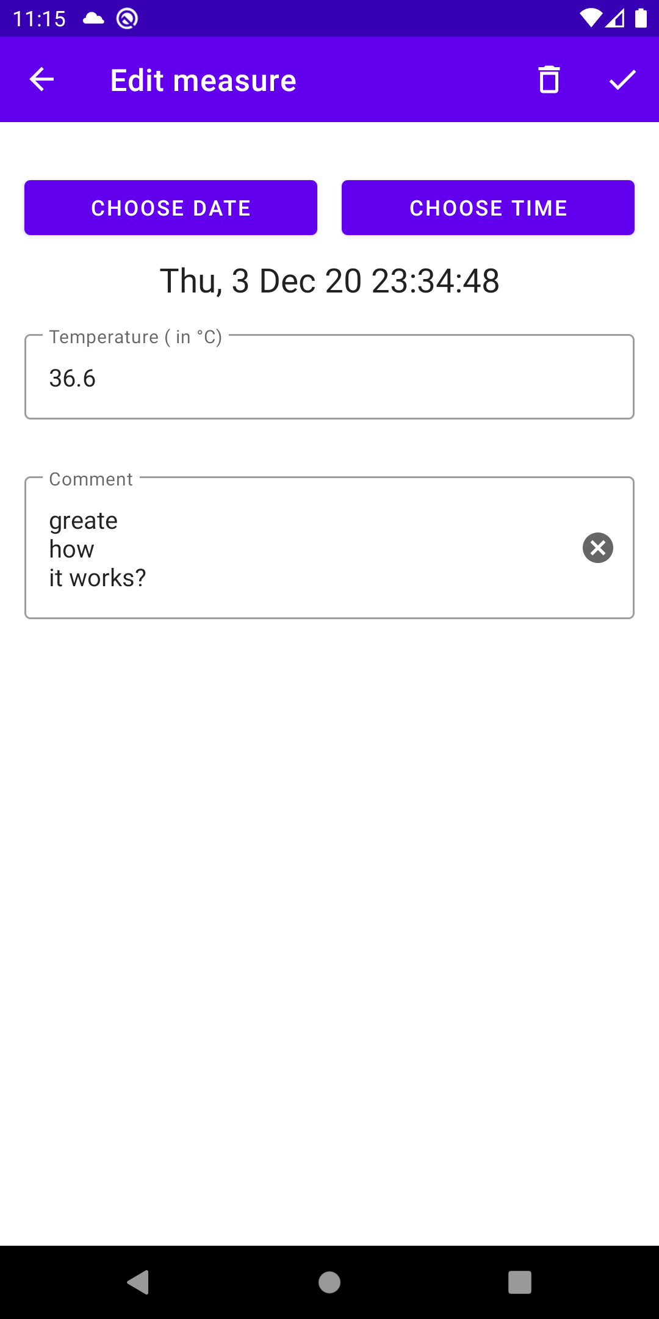Tap the Wi-Fi status icon
This screenshot has width=659, height=1319.
pyautogui.click(x=590, y=18)
